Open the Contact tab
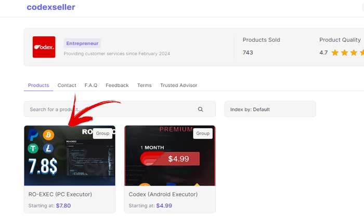This screenshot has height=223, width=364. tap(67, 85)
